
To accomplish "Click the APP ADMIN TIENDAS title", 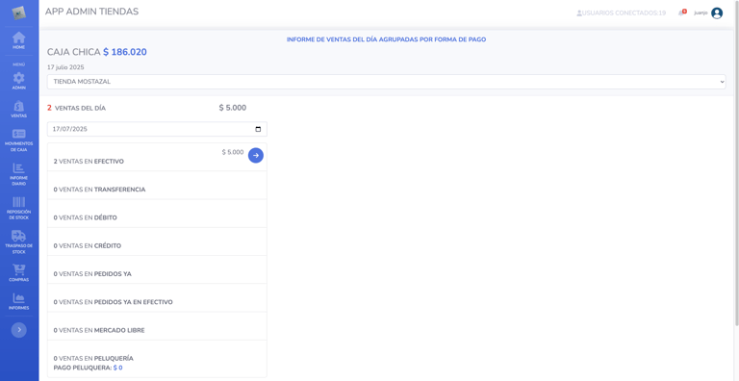I will [x=92, y=12].
